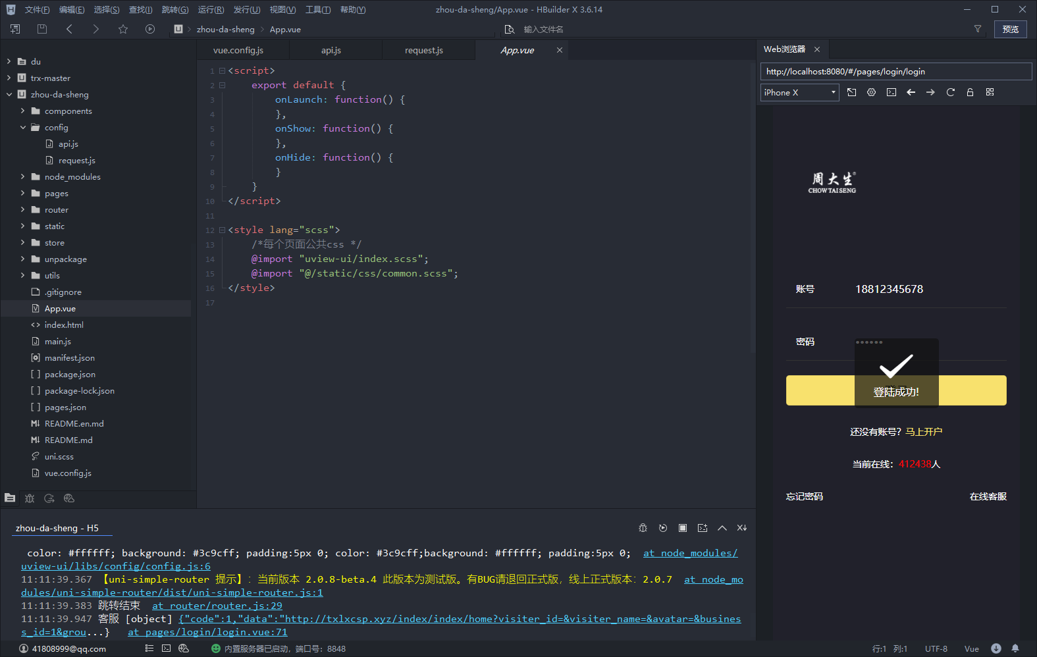Viewport: 1037px width, 657px height.
Task: Expand the node_modules folder
Action: click(x=22, y=176)
